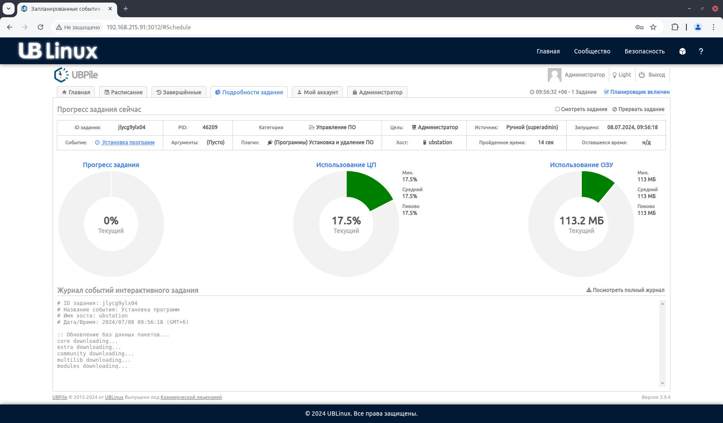Open Безопасность in the top navigation

click(x=645, y=51)
